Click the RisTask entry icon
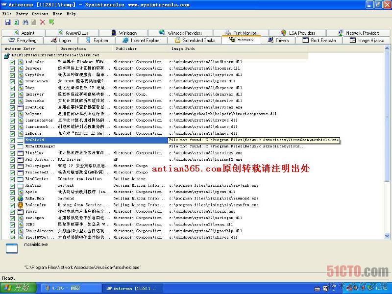Screen dimensions: 392x294 pos(21,186)
